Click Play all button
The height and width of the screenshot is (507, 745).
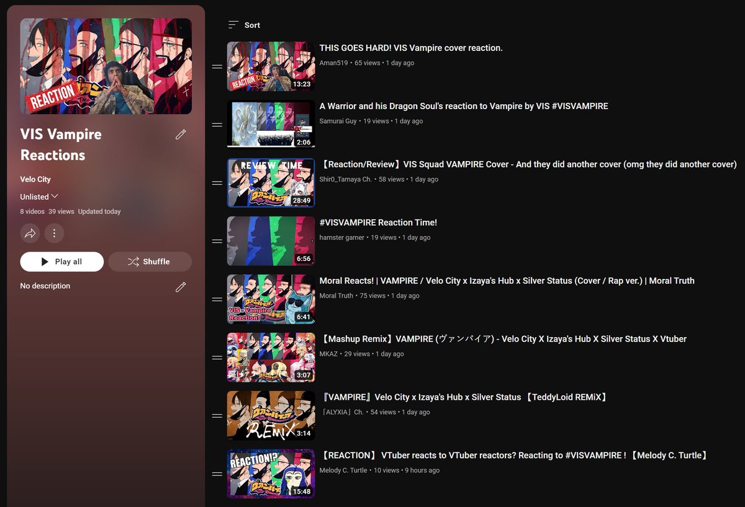point(61,262)
